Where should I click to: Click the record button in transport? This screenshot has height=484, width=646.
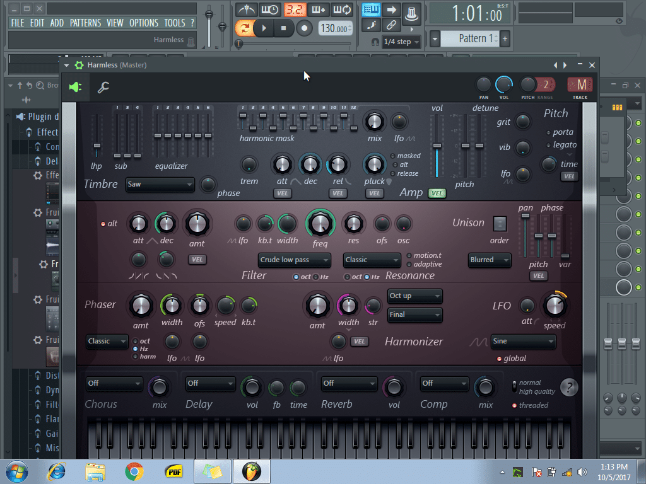click(305, 28)
